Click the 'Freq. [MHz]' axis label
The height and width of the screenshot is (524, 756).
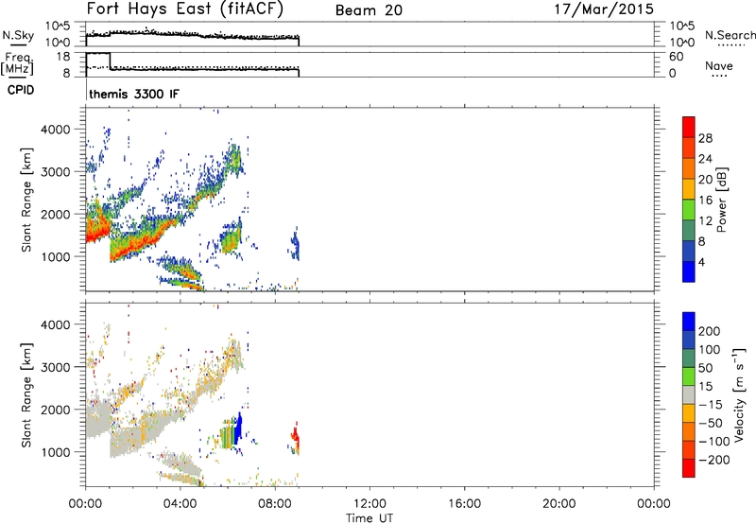pyautogui.click(x=17, y=63)
